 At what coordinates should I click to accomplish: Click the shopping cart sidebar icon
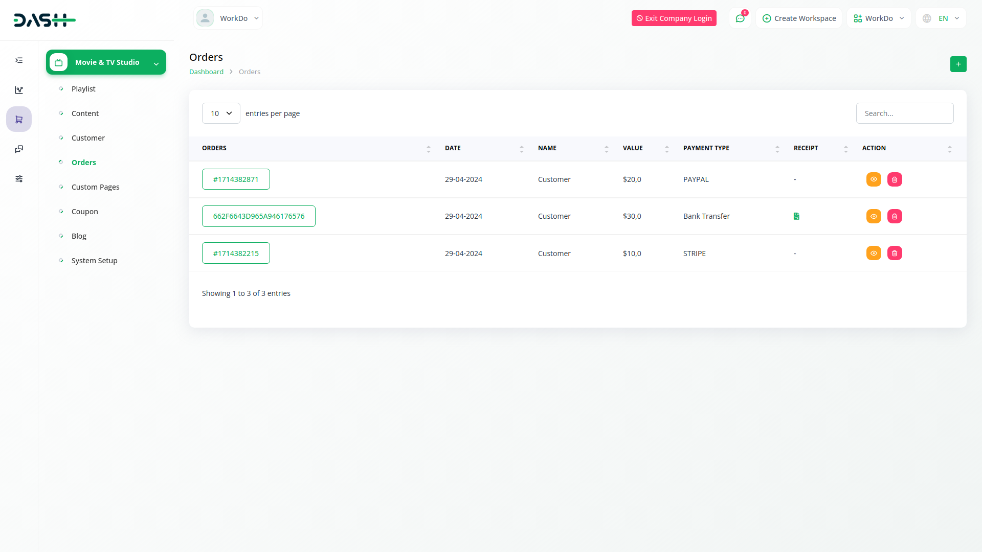(19, 120)
